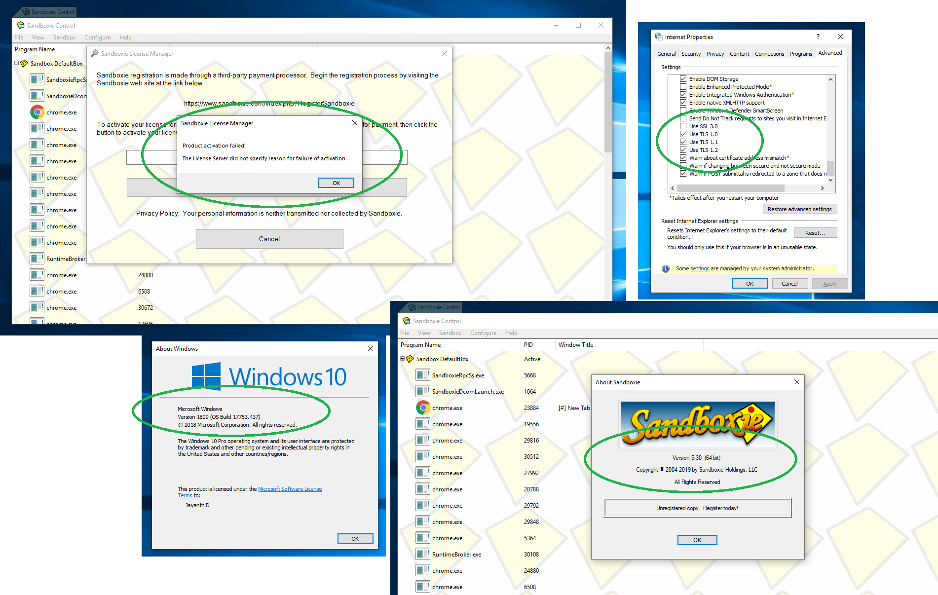Click OK in the About Windows dialog
This screenshot has width=938, height=595.
355,539
